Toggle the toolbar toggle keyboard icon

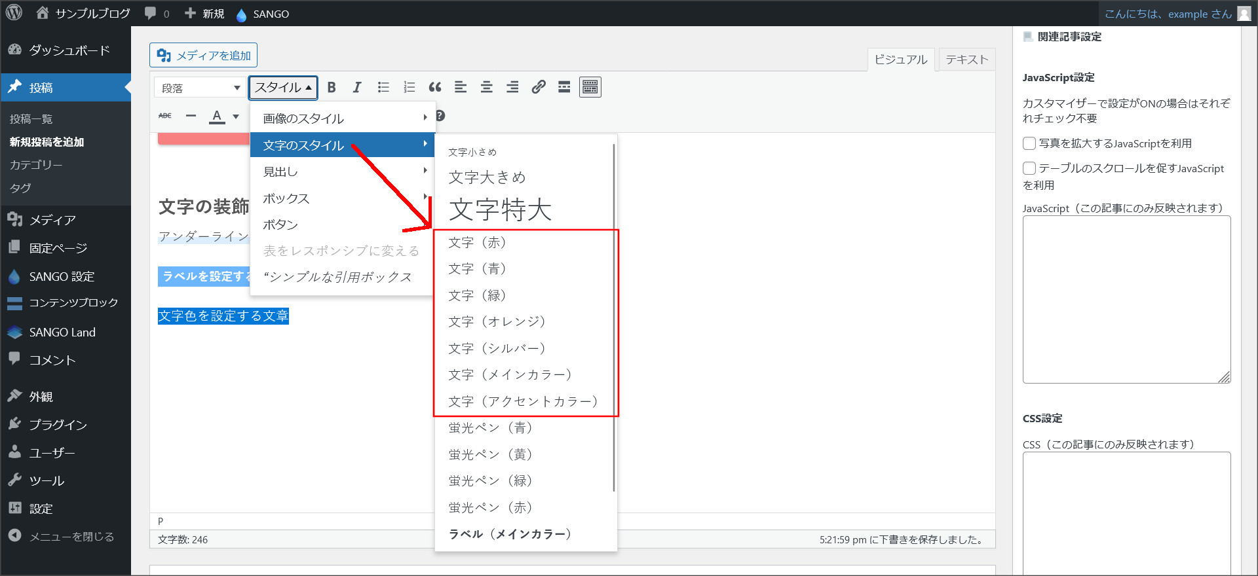point(590,87)
